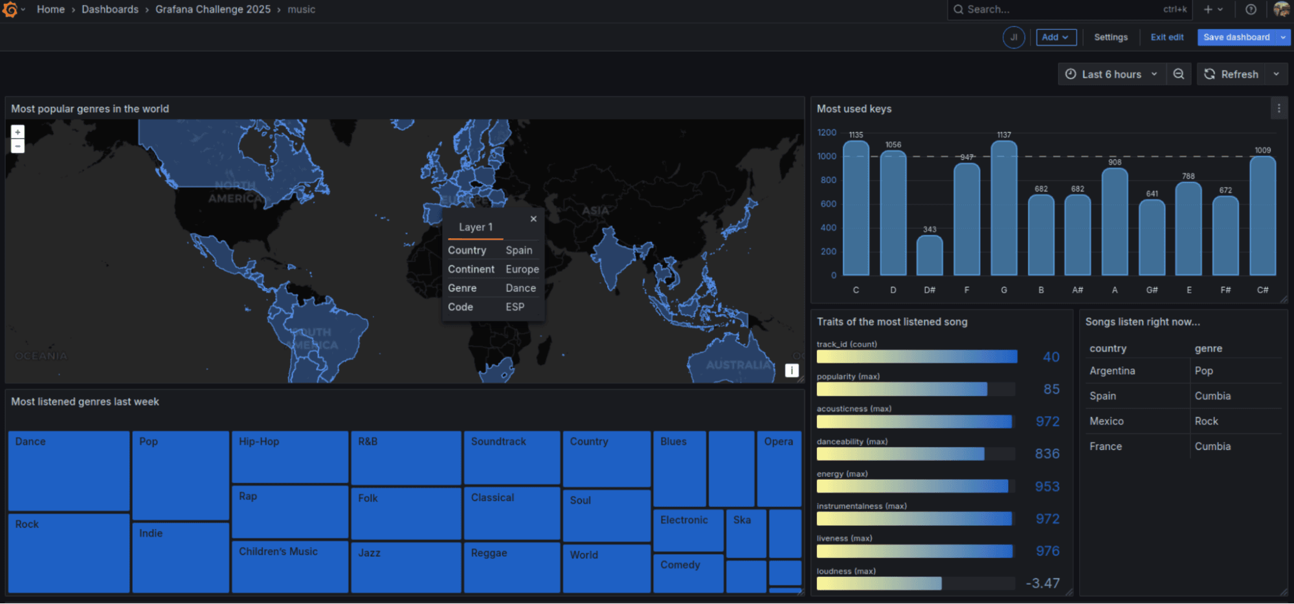Click the Refresh icon to reload data
This screenshot has height=604, width=1294.
1209,74
